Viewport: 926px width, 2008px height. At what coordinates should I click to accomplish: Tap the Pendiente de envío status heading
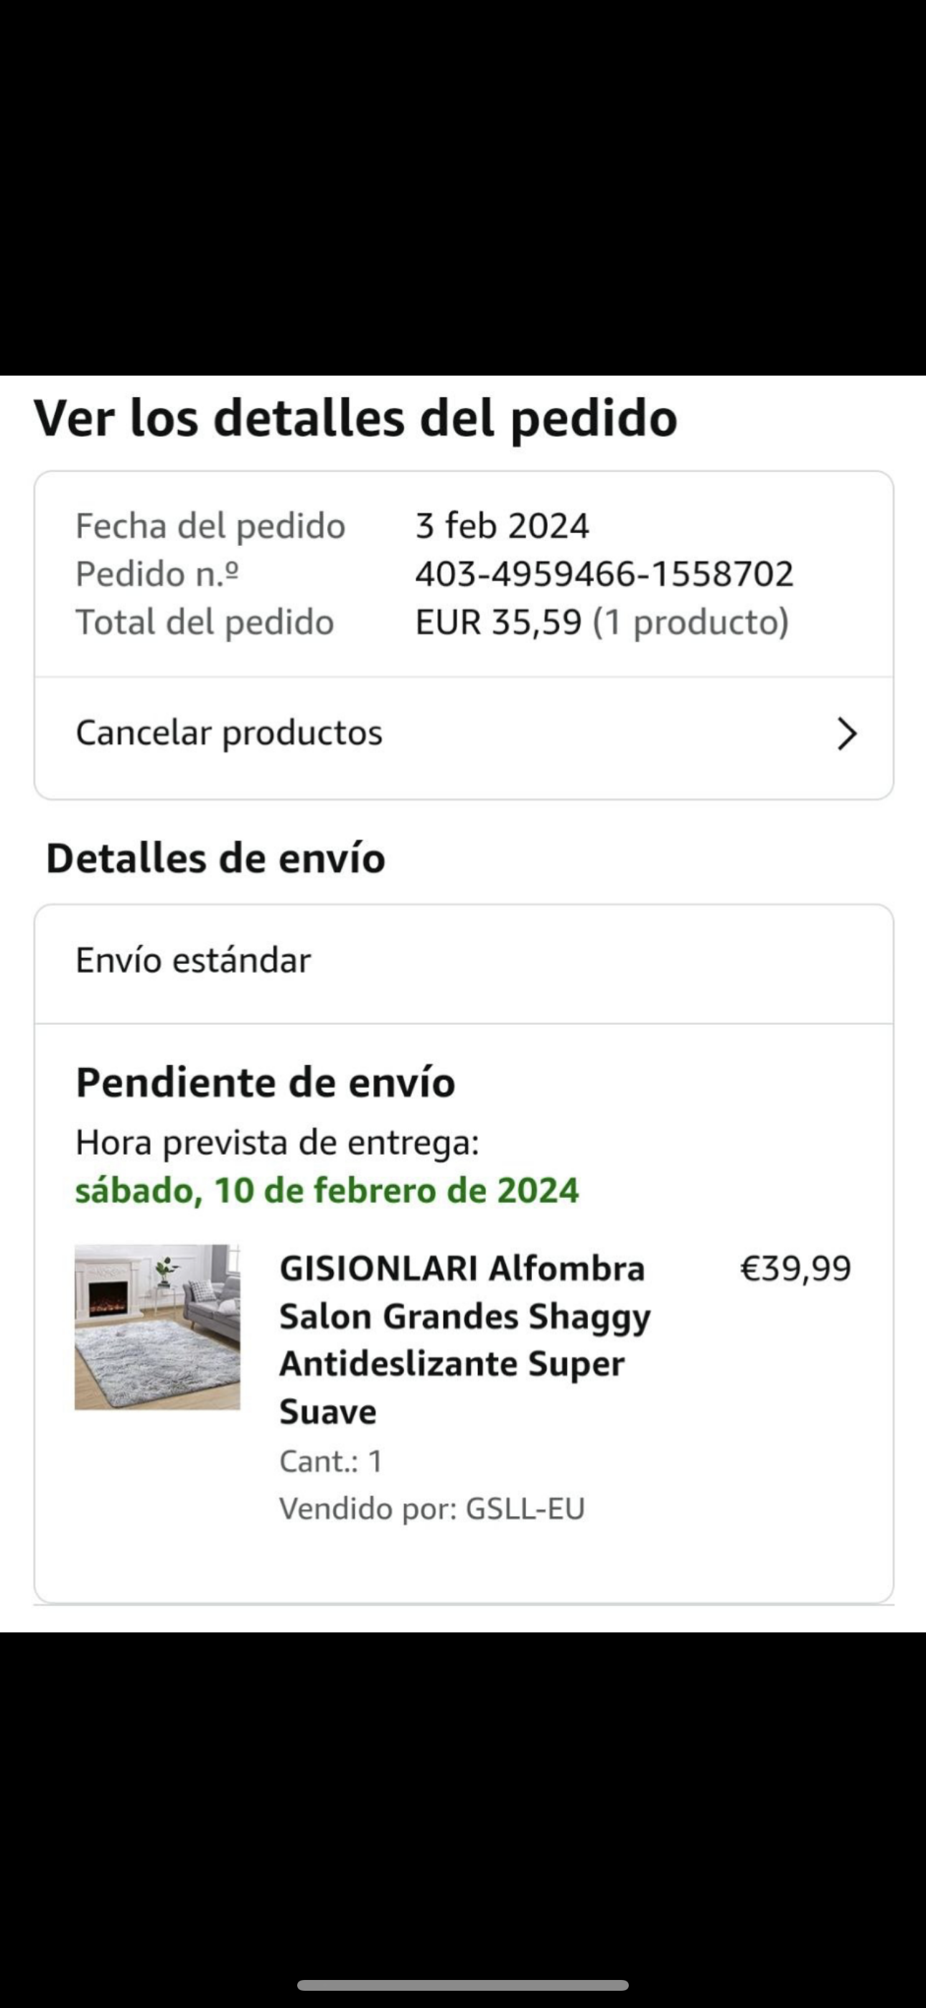click(265, 1083)
